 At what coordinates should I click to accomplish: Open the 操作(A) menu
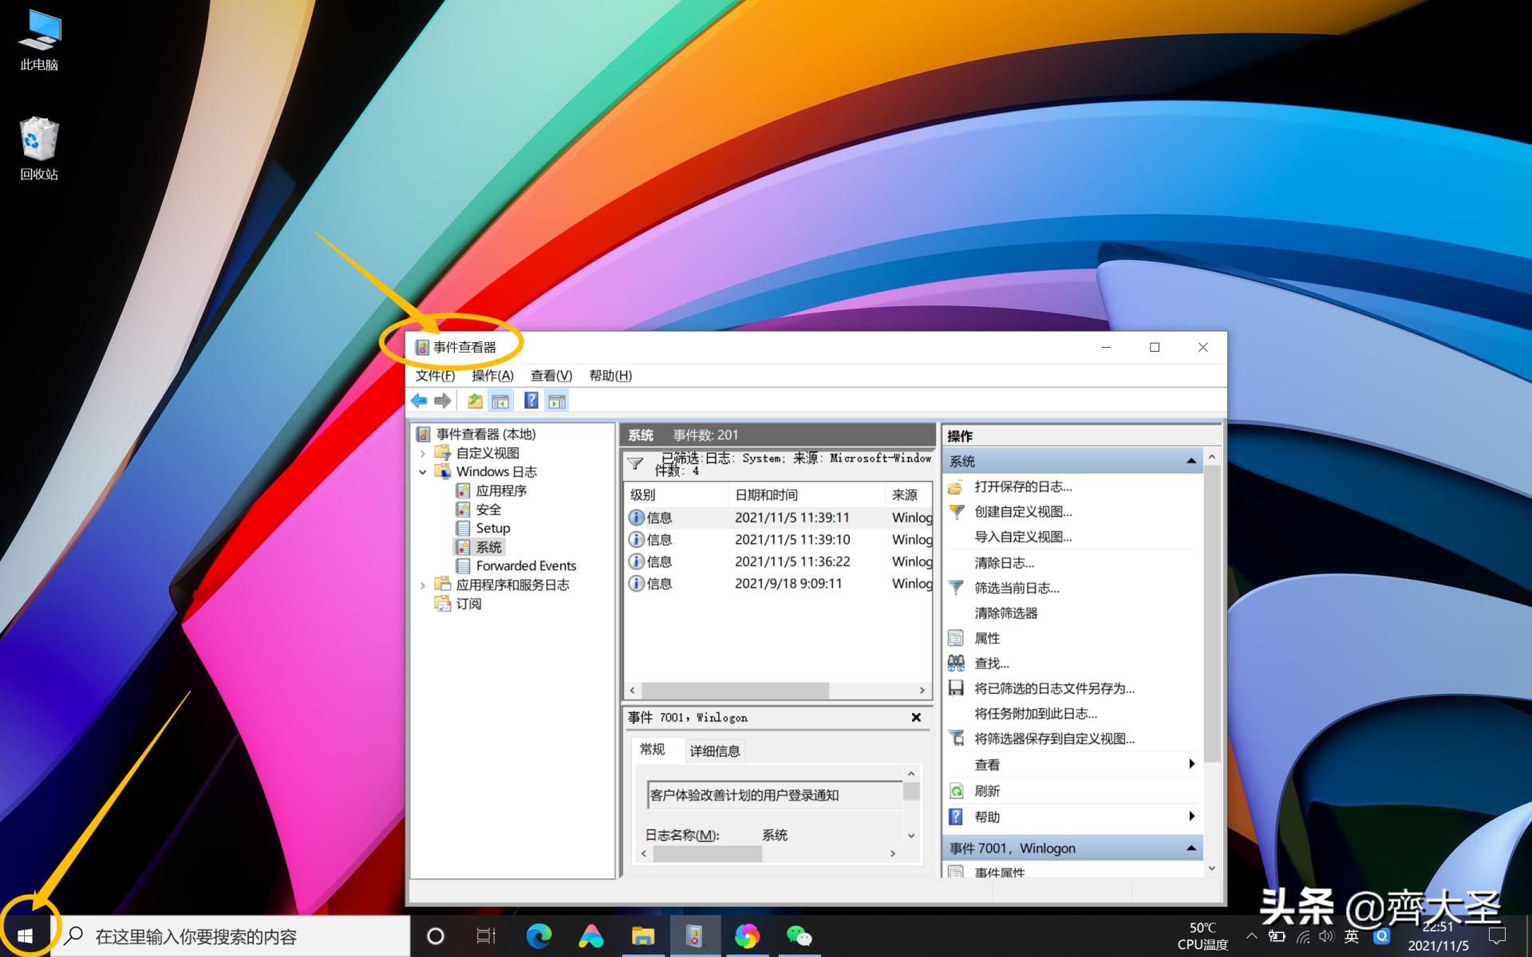point(492,376)
